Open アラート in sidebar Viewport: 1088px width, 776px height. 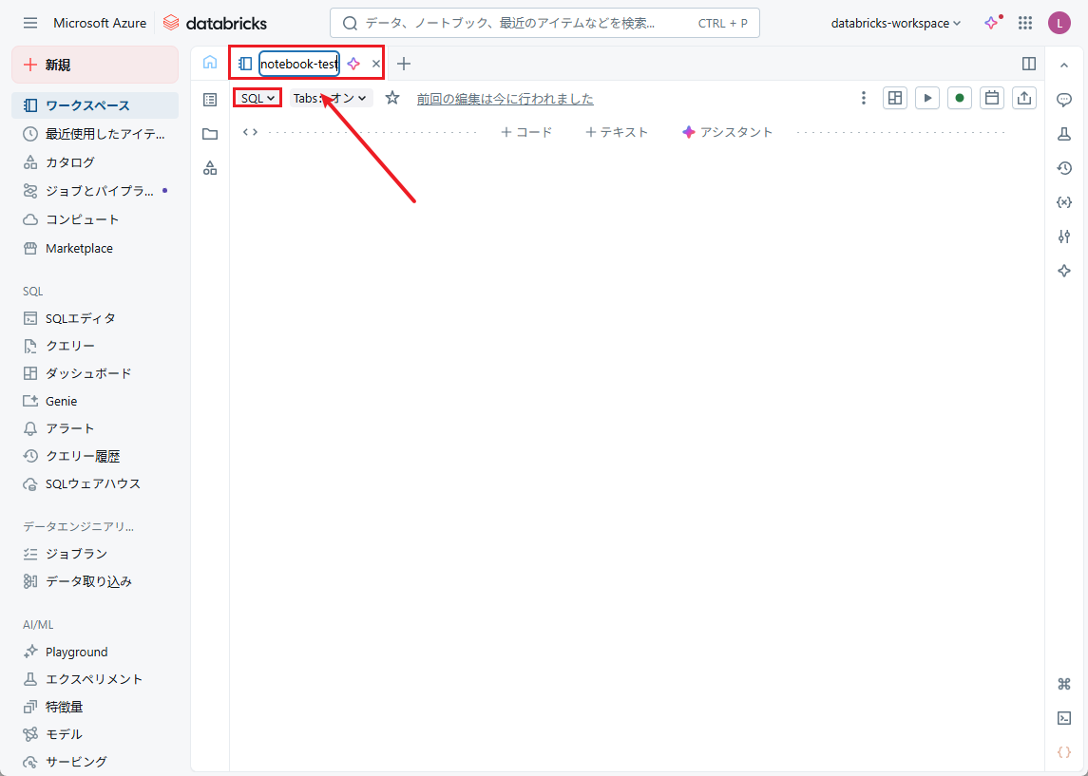coord(95,428)
